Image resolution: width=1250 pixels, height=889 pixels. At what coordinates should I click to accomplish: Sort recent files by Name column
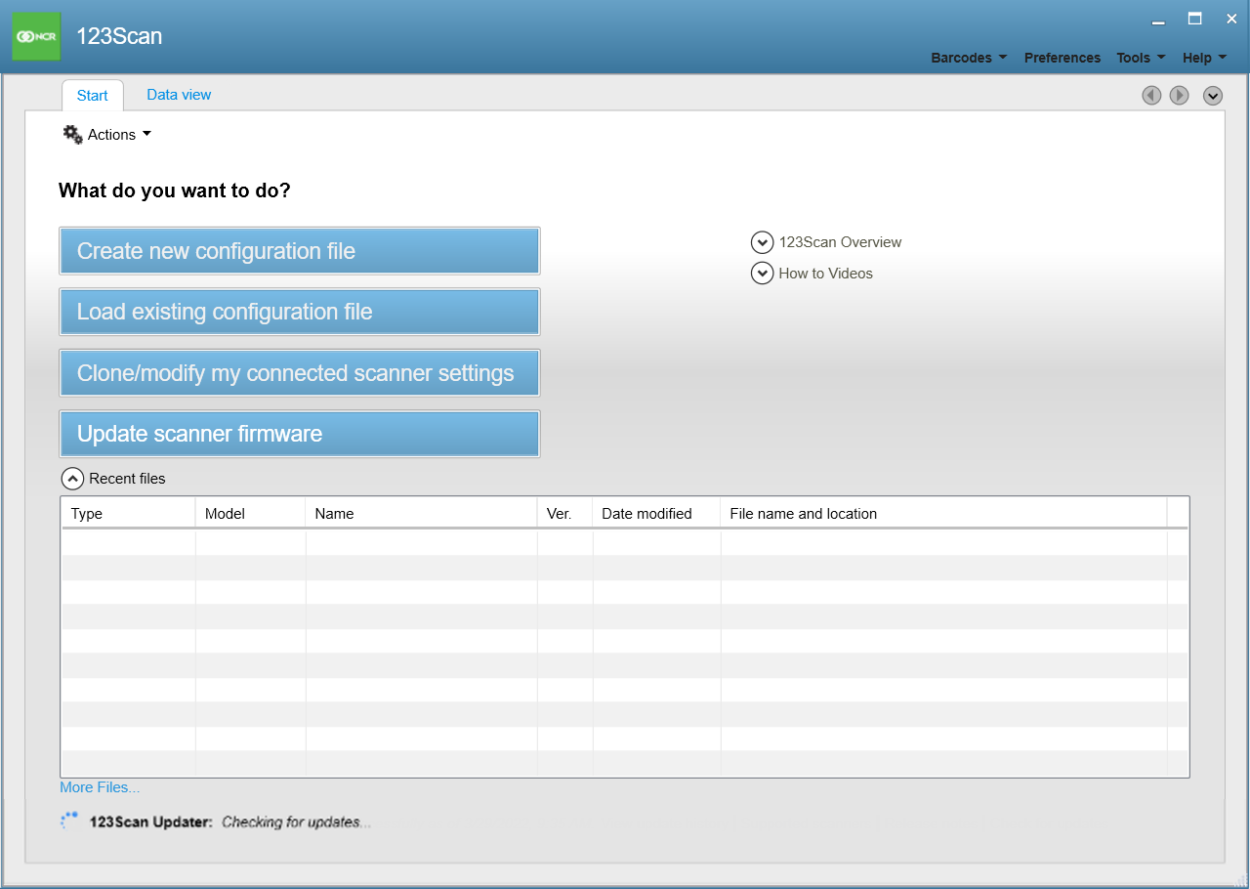click(x=421, y=514)
